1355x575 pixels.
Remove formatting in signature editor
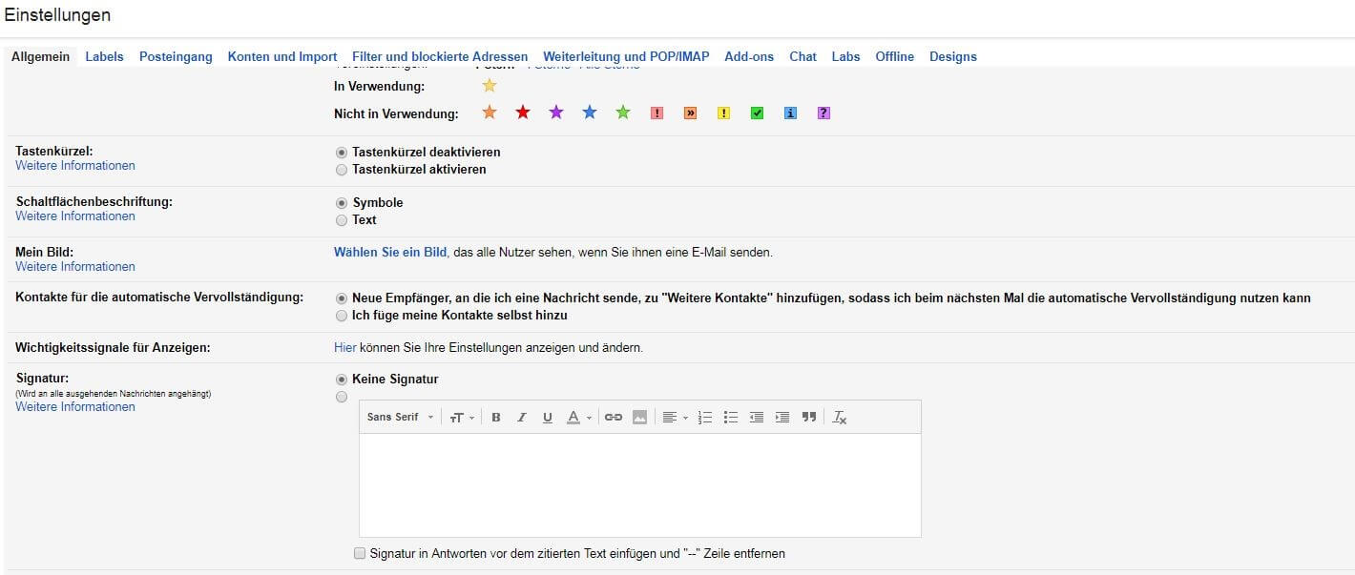pos(840,417)
